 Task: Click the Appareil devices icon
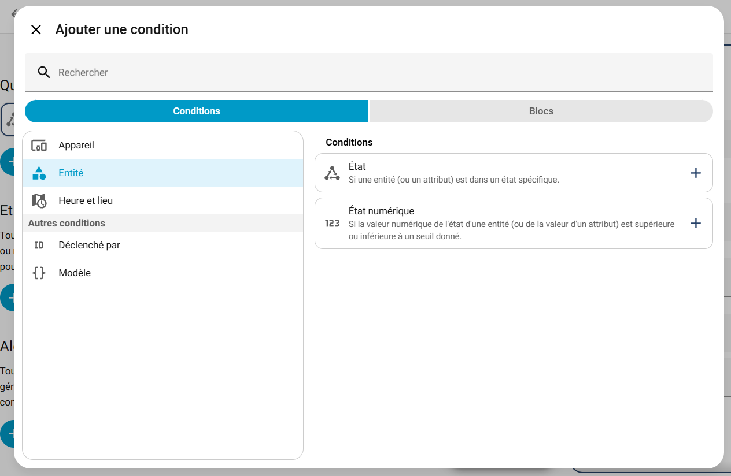[39, 146]
